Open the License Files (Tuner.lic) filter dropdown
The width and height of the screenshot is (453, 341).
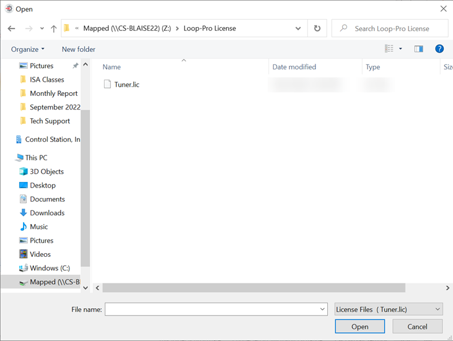point(389,309)
